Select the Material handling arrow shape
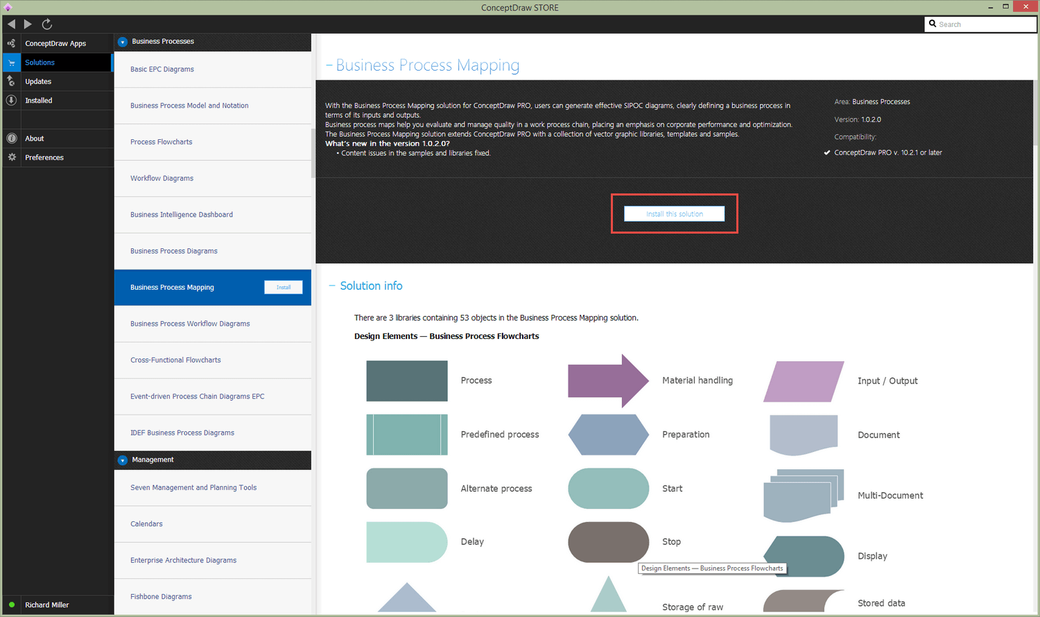1040x617 pixels. (608, 381)
